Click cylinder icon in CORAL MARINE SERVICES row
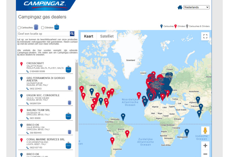 point(68,145)
